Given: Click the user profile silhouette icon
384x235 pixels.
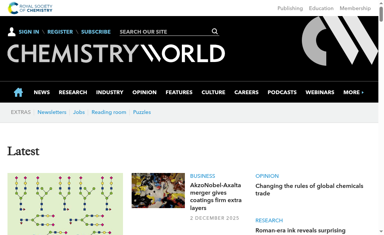Looking at the screenshot, I should click(12, 32).
